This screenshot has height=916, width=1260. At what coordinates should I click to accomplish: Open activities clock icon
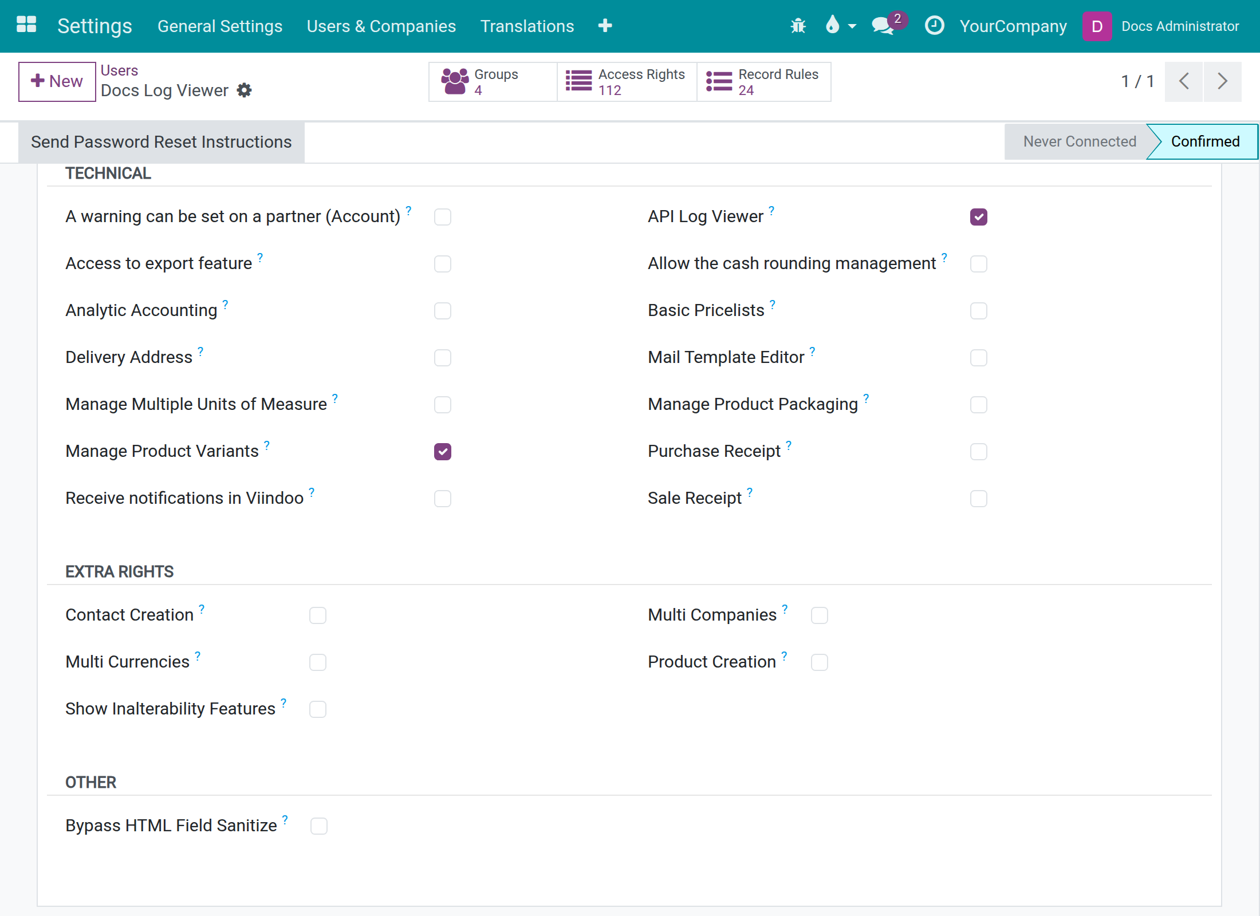pyautogui.click(x=934, y=26)
